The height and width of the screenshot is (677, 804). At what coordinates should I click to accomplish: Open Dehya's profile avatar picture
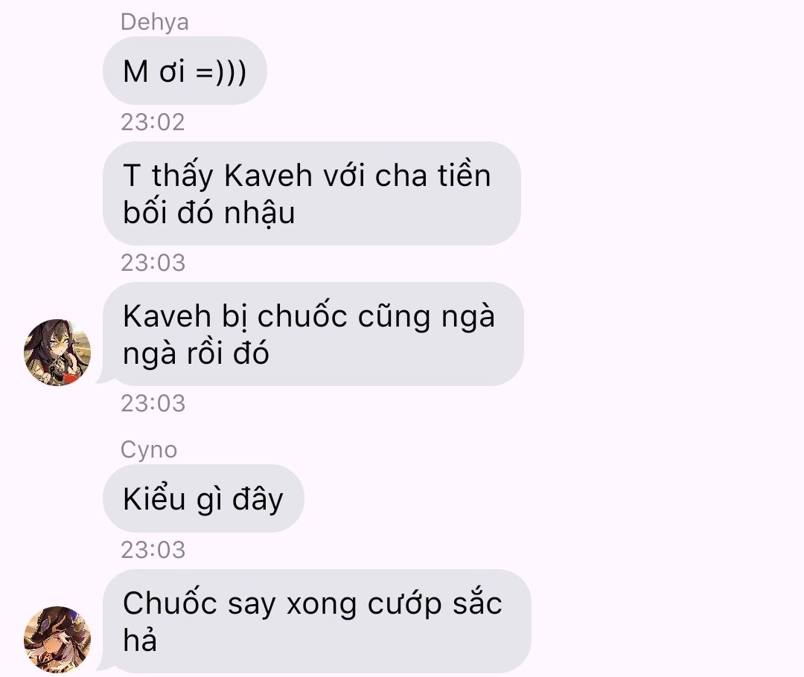click(57, 352)
